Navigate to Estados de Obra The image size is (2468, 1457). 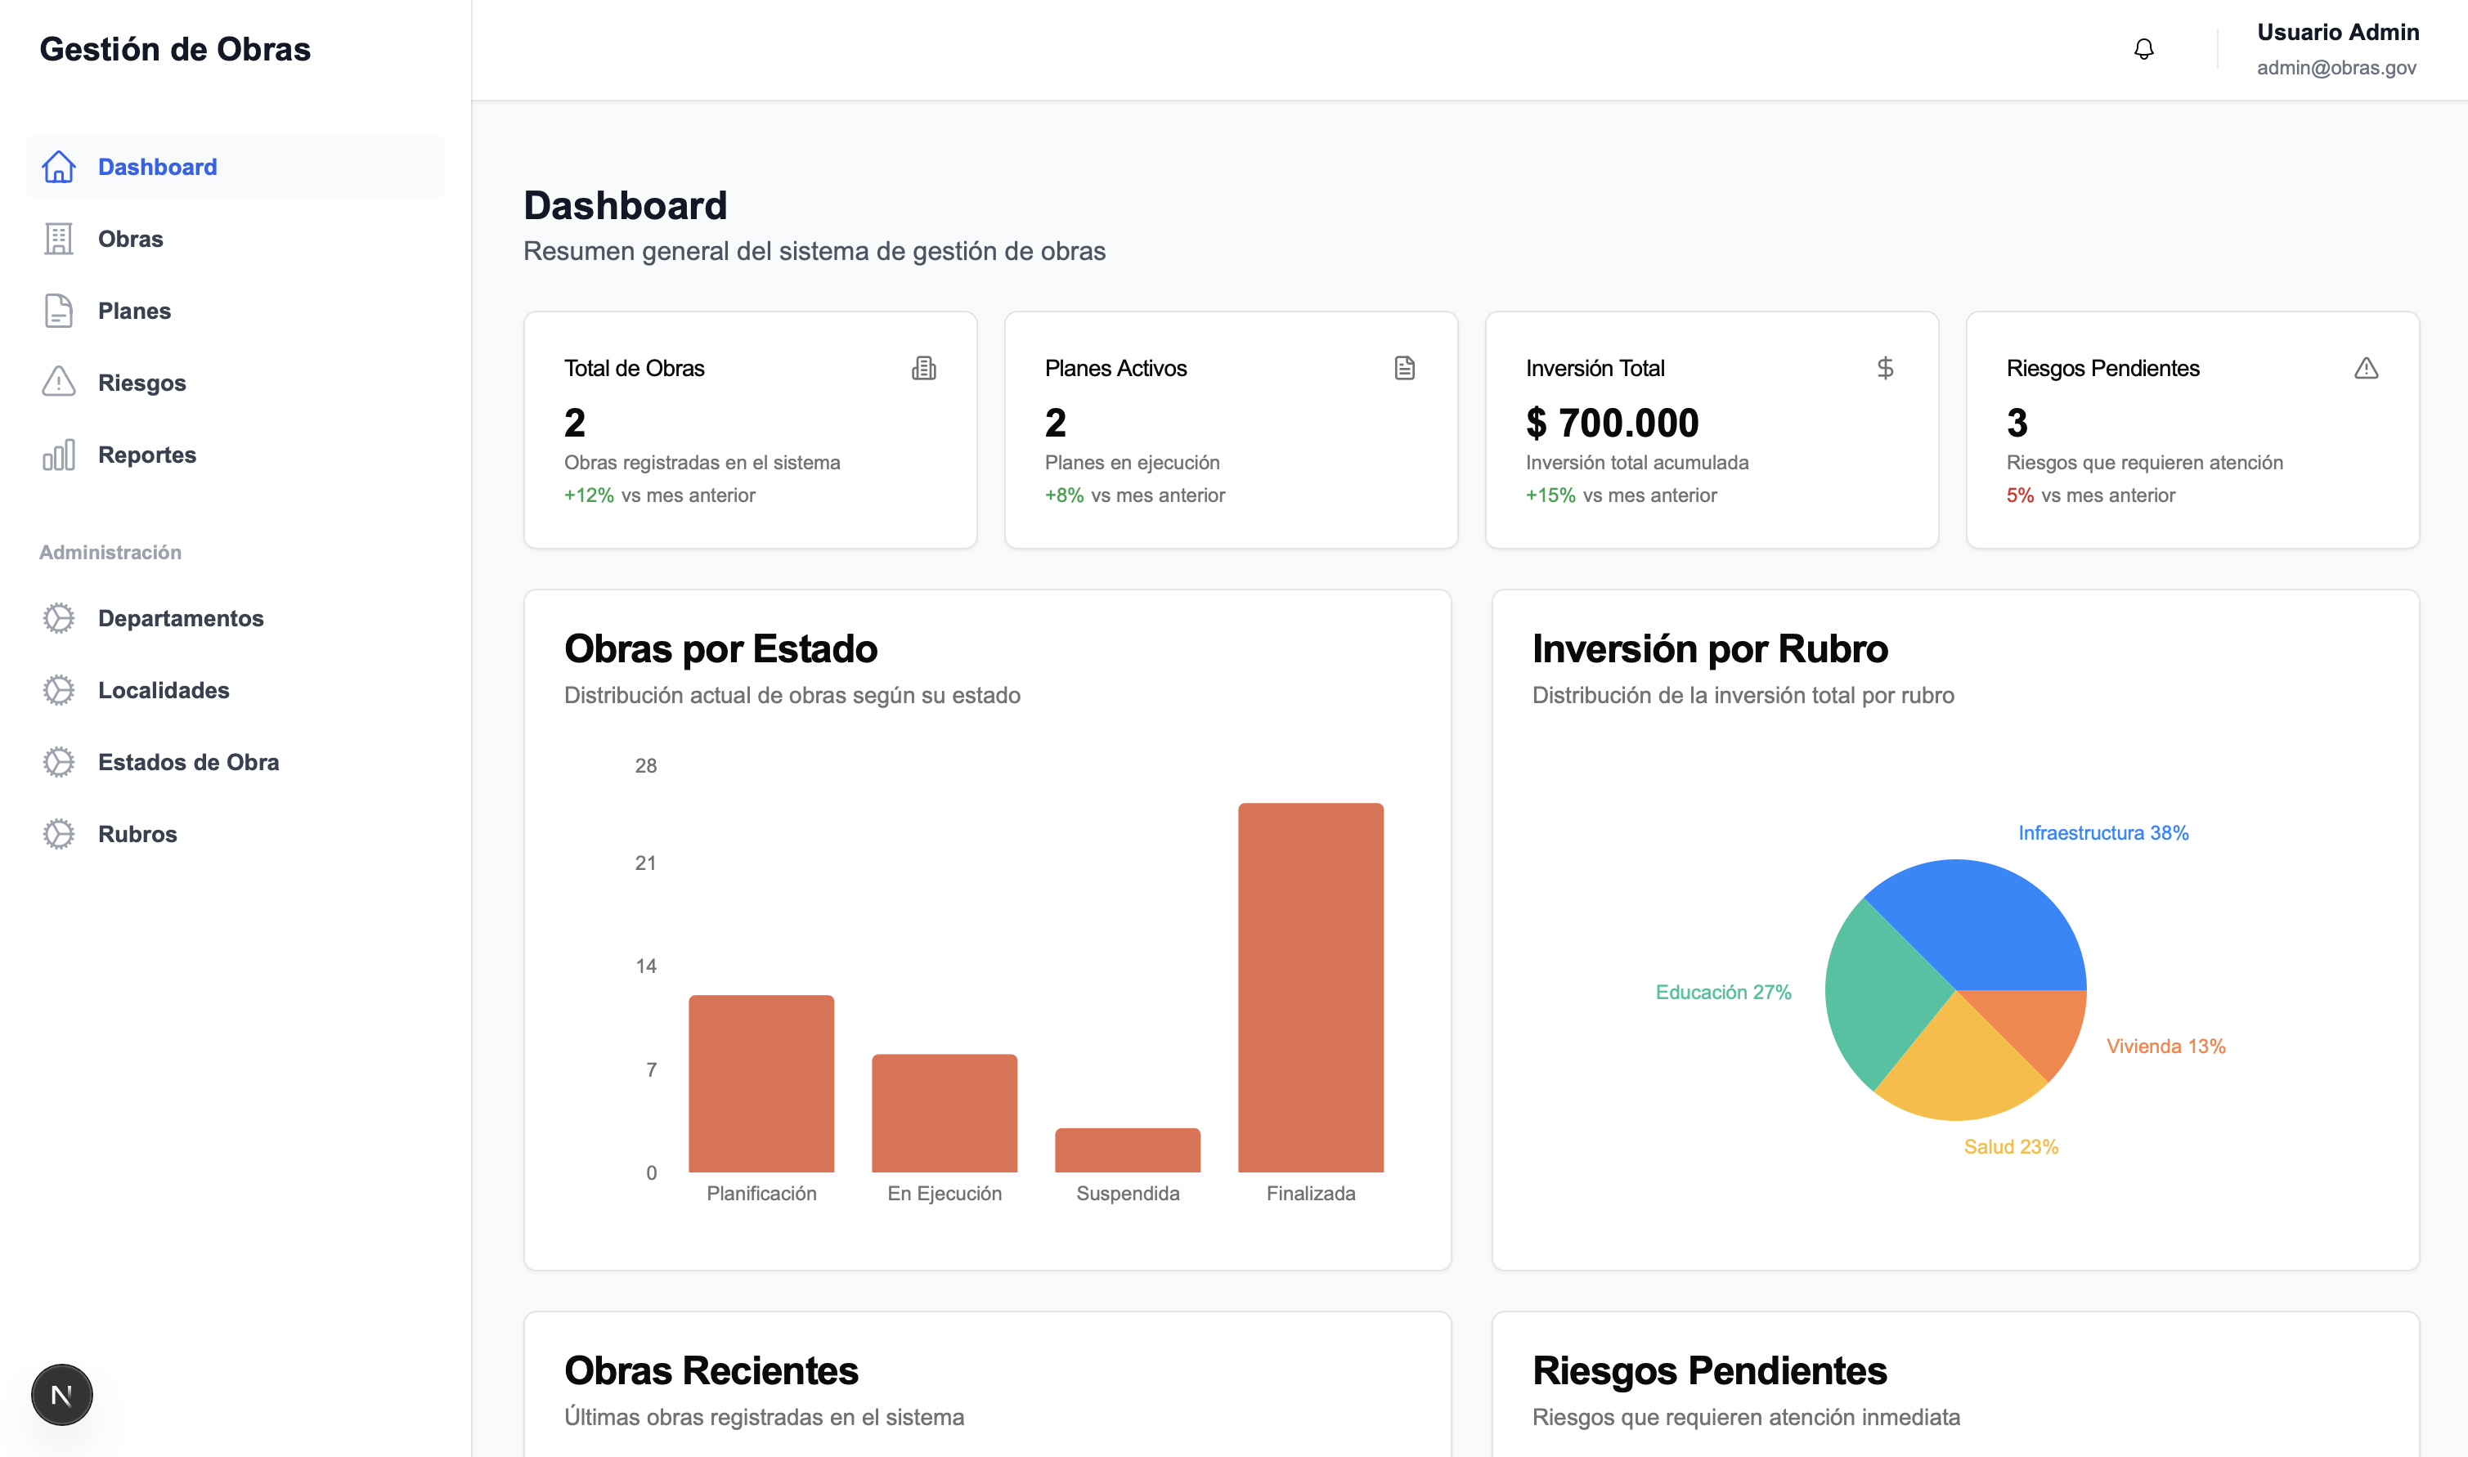(x=187, y=762)
